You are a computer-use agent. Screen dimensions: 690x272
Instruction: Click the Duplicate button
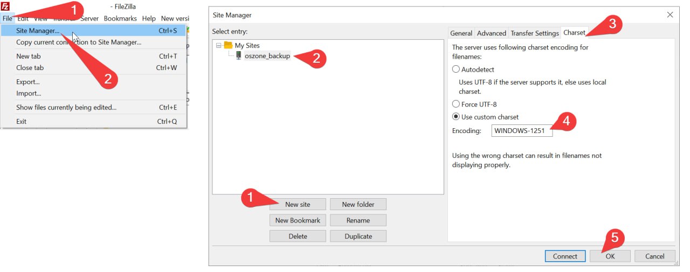pyautogui.click(x=358, y=236)
